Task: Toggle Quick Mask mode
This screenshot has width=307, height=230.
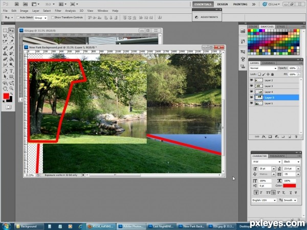Action: pos(8,107)
